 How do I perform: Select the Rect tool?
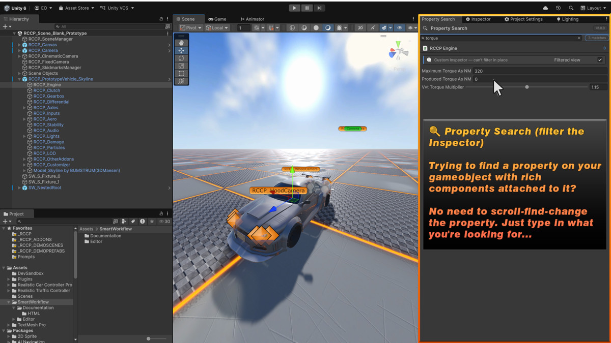coord(181,74)
